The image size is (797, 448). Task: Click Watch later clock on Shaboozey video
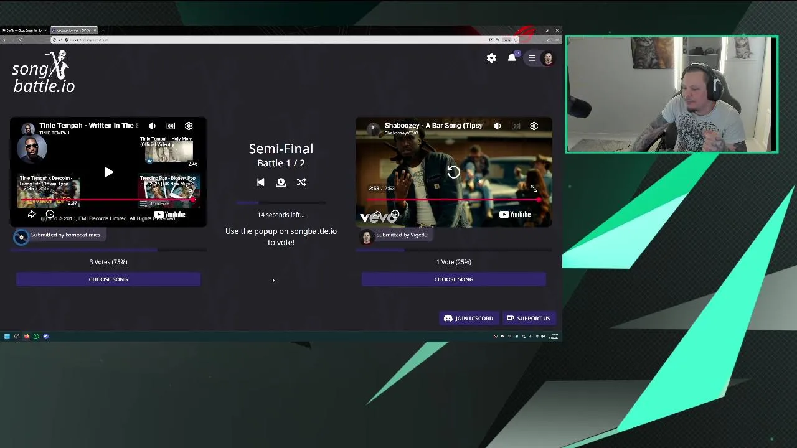395,214
